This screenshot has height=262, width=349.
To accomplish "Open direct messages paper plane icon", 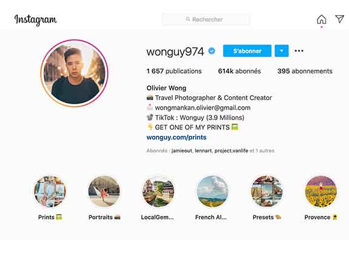I will click(x=340, y=19).
